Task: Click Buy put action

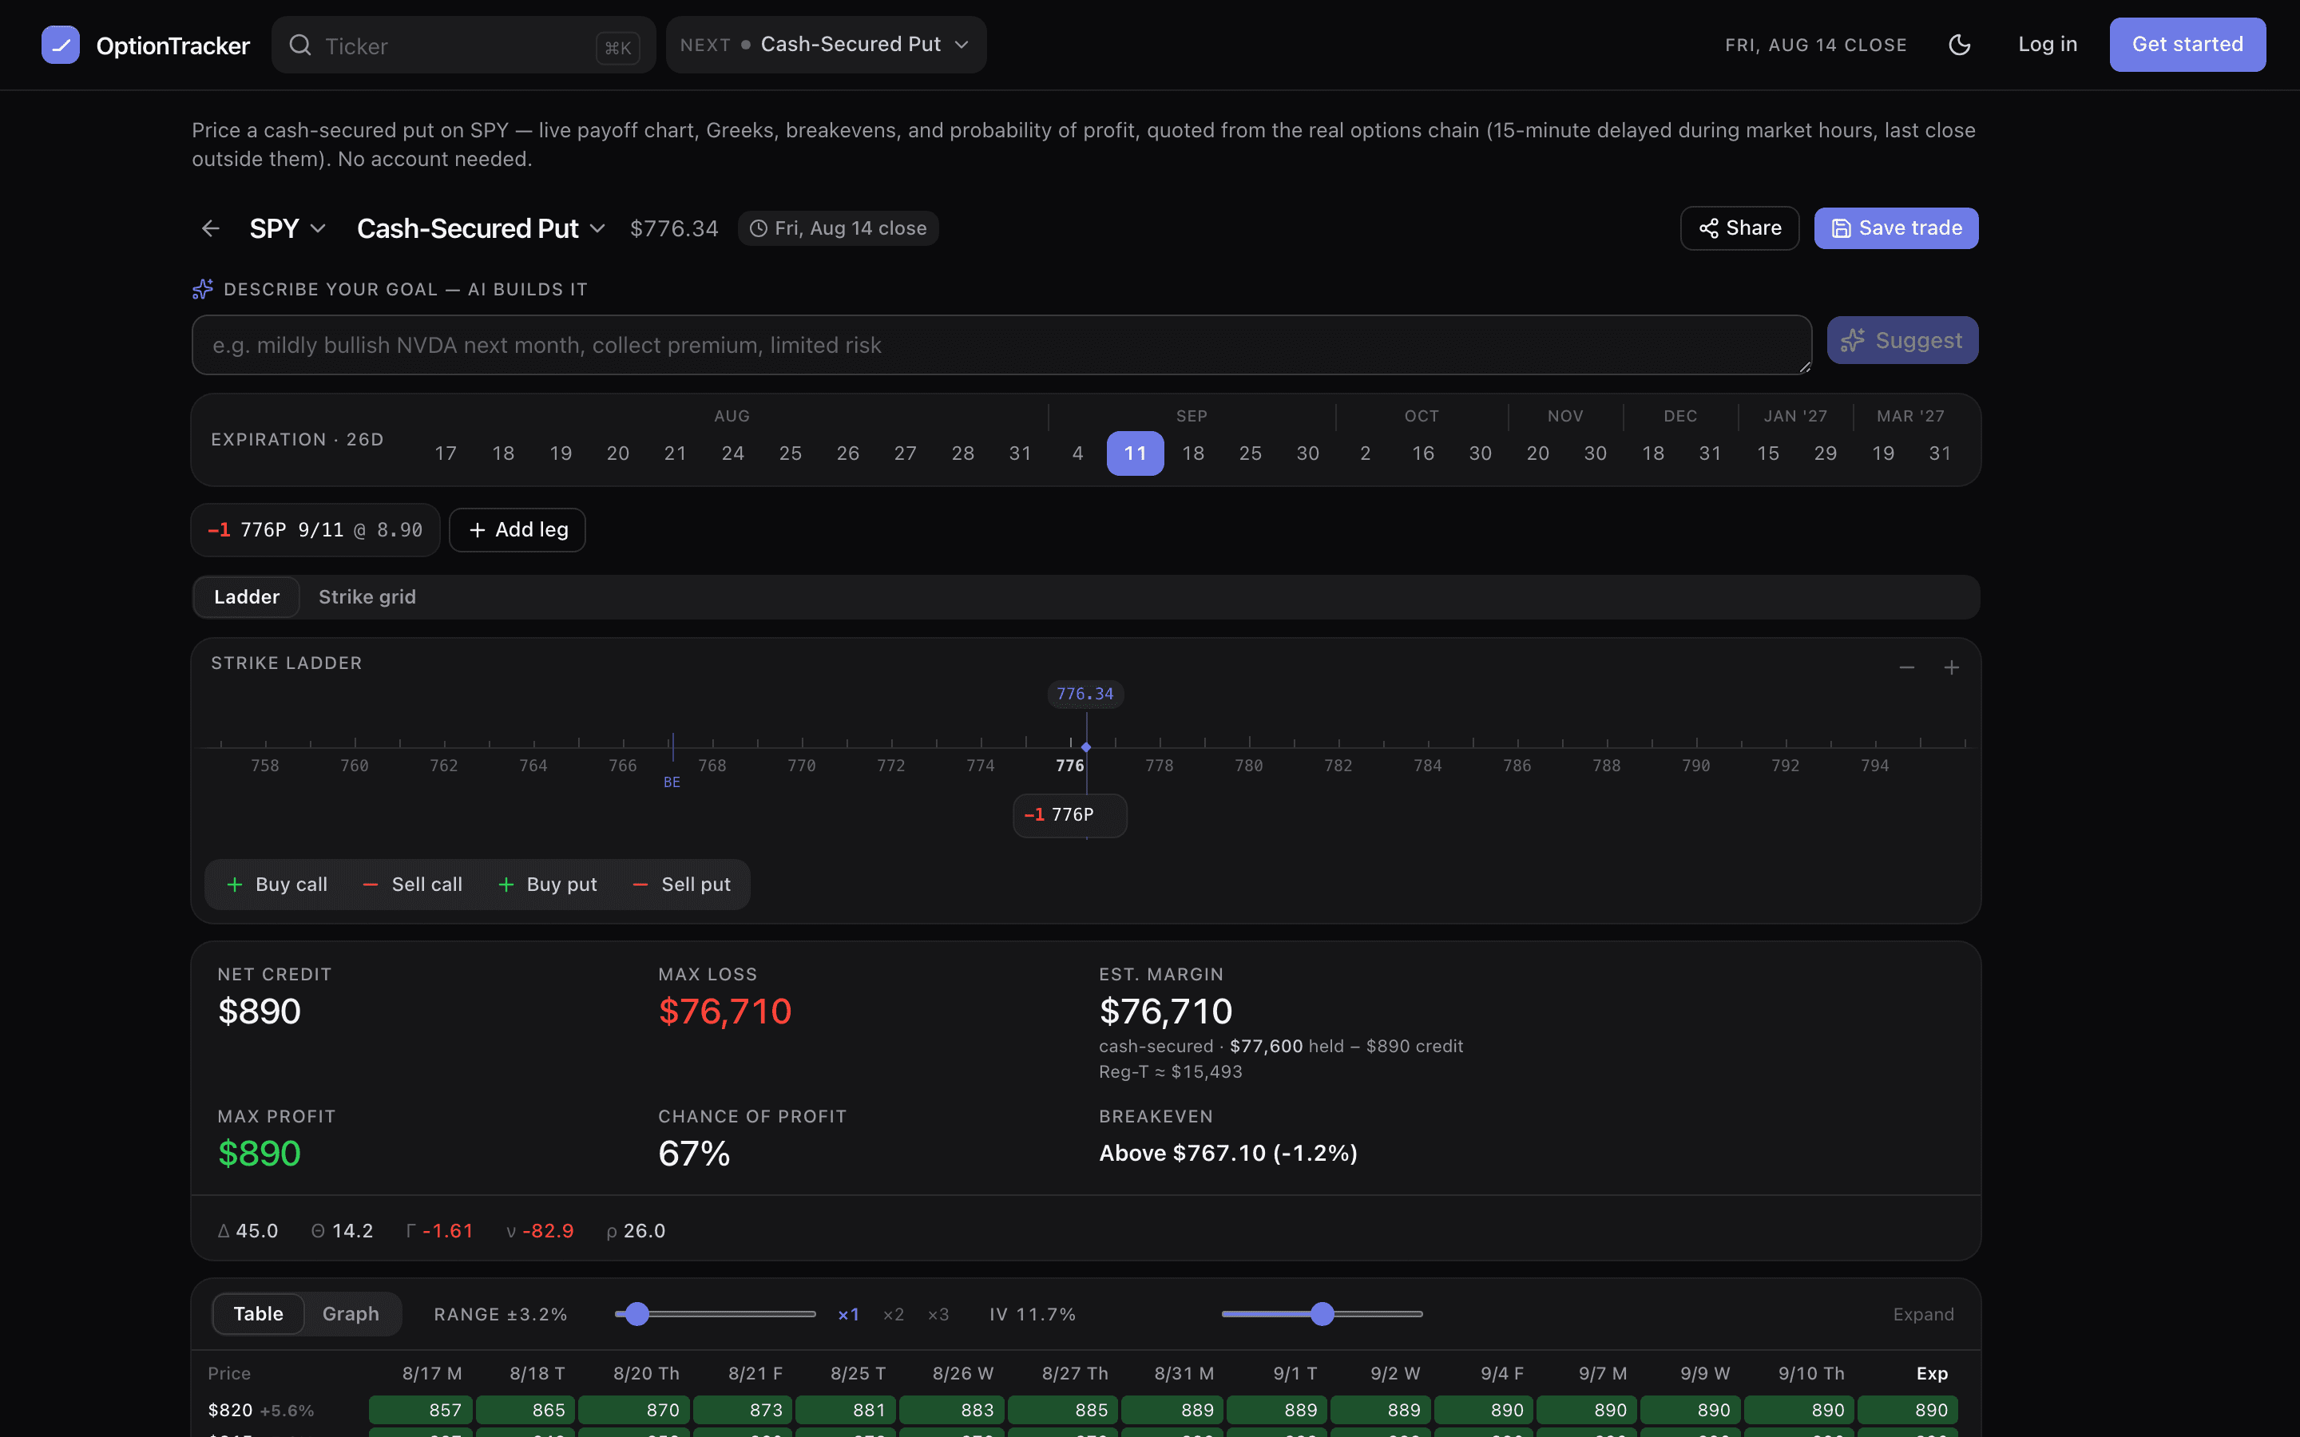Action: [x=547, y=884]
